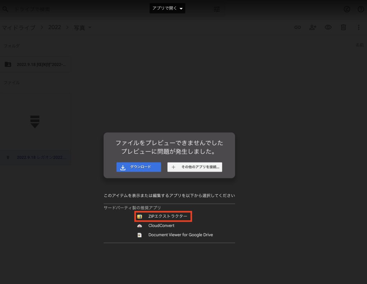Viewport: 367px width, 284px height.
Task: Click the blue ダウンロード button
Action: [139, 167]
